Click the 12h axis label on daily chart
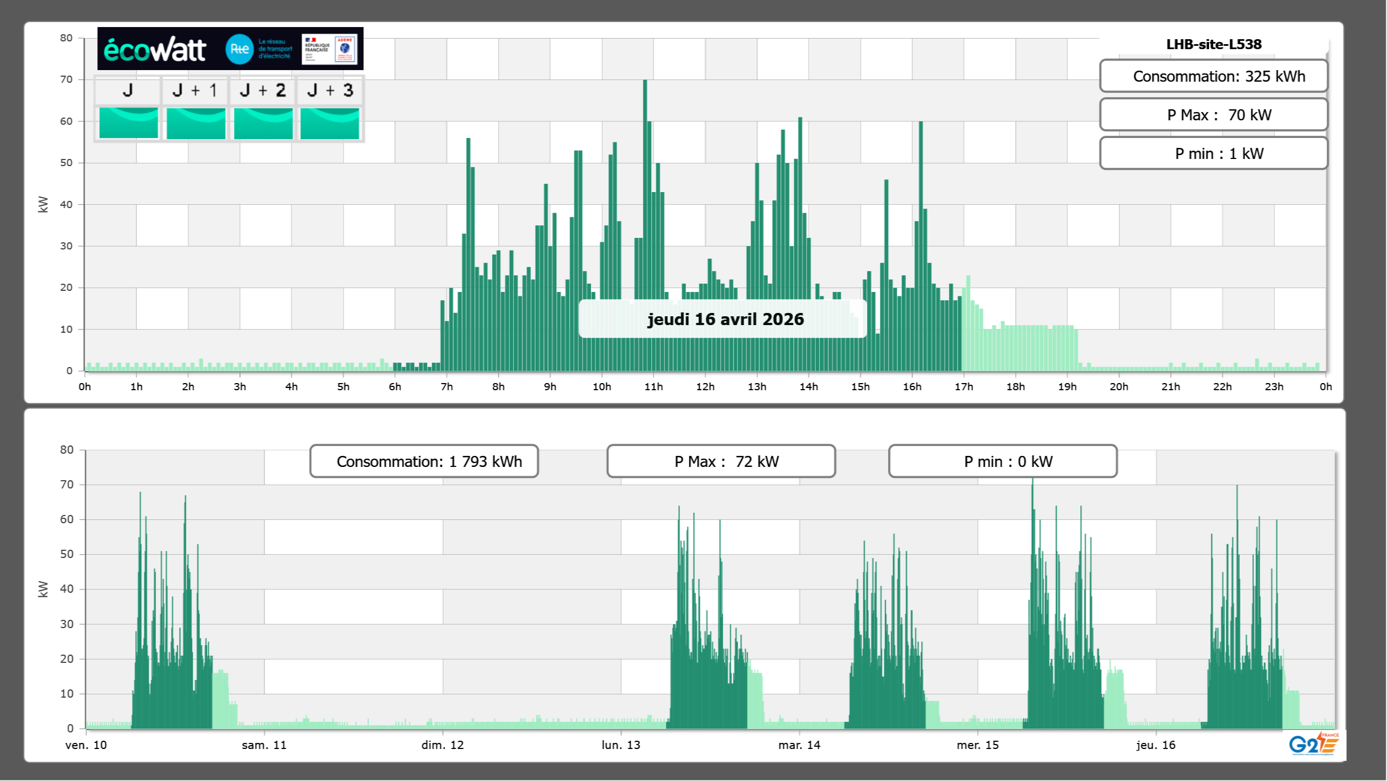 click(x=705, y=387)
